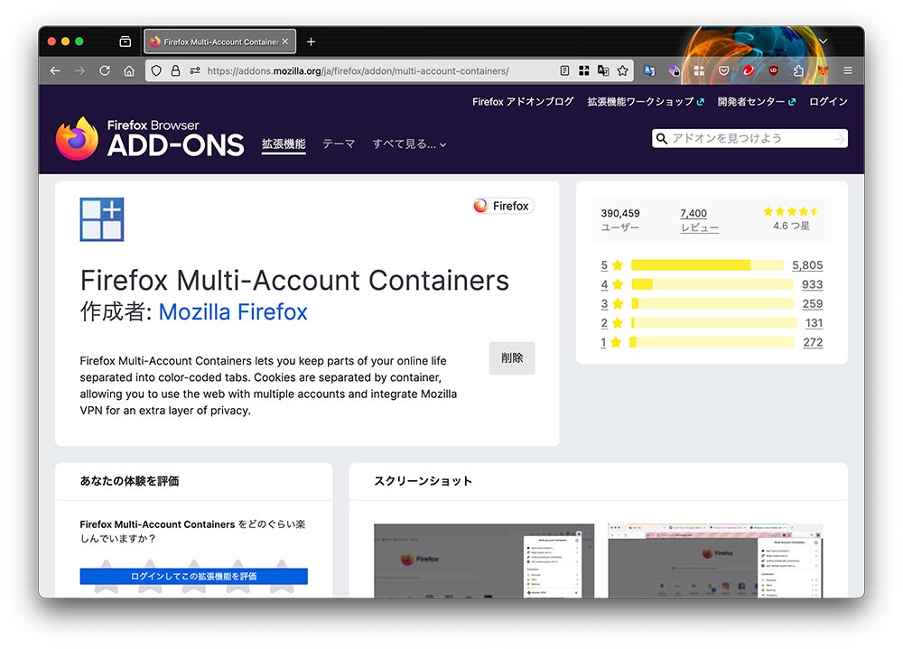Open 開発者センター link

(757, 102)
